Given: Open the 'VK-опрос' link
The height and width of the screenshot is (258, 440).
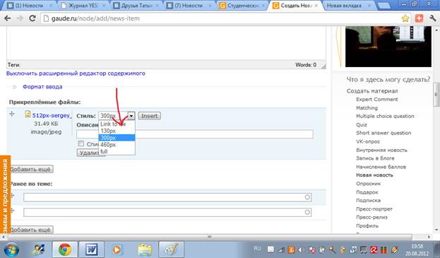Looking at the screenshot, I should pos(368,141).
